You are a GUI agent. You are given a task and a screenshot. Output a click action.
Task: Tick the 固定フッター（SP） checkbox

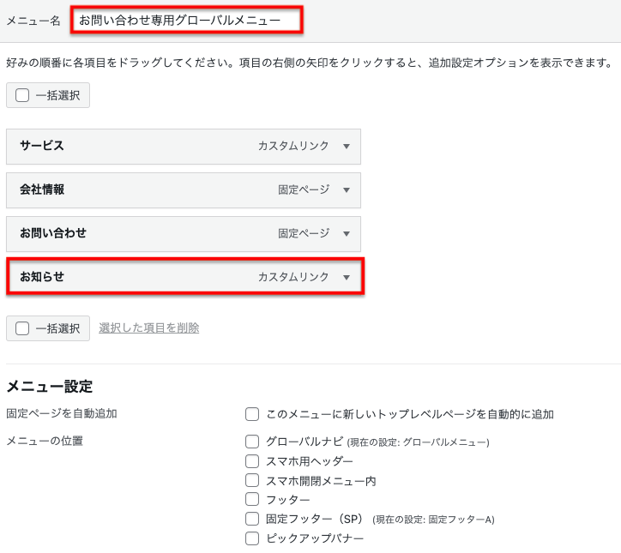pos(252,519)
